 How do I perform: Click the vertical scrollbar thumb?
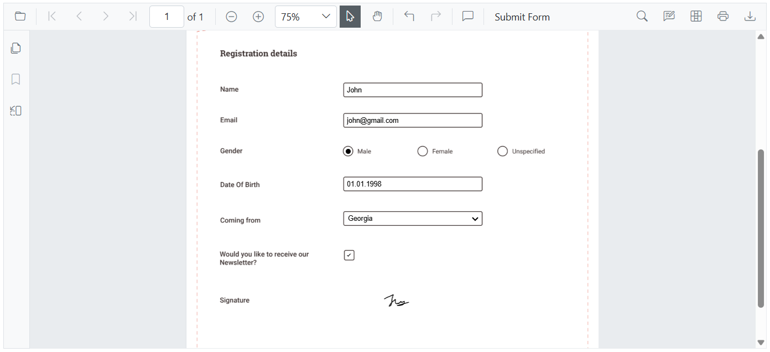(x=761, y=228)
